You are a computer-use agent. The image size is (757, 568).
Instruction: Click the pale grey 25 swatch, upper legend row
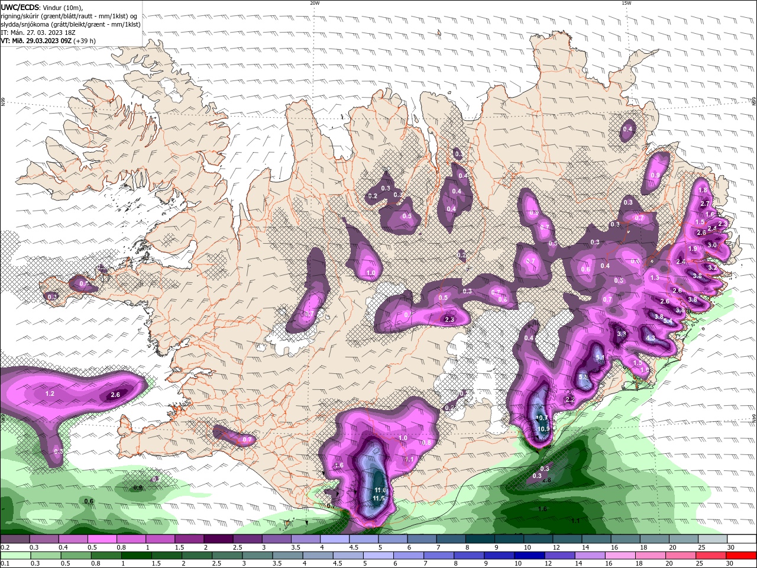[713, 540]
